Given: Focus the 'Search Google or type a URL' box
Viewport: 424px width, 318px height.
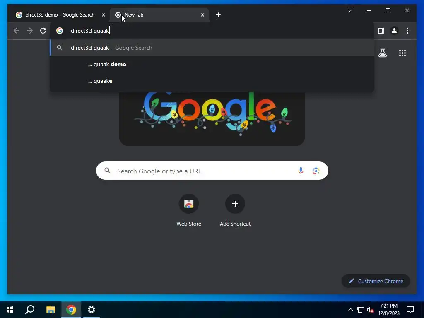Looking at the screenshot, I should tap(212, 171).
